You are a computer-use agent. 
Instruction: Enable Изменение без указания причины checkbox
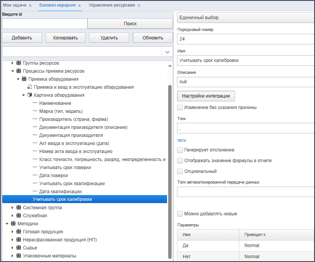coord(180,107)
